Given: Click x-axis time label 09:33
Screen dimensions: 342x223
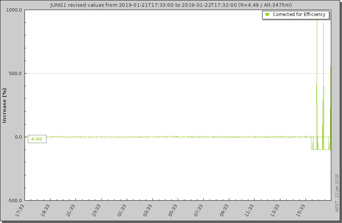Looking at the screenshot, I should [x=224, y=210].
